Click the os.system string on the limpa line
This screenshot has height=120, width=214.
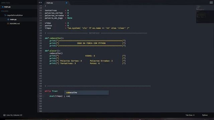[x=98, y=28]
